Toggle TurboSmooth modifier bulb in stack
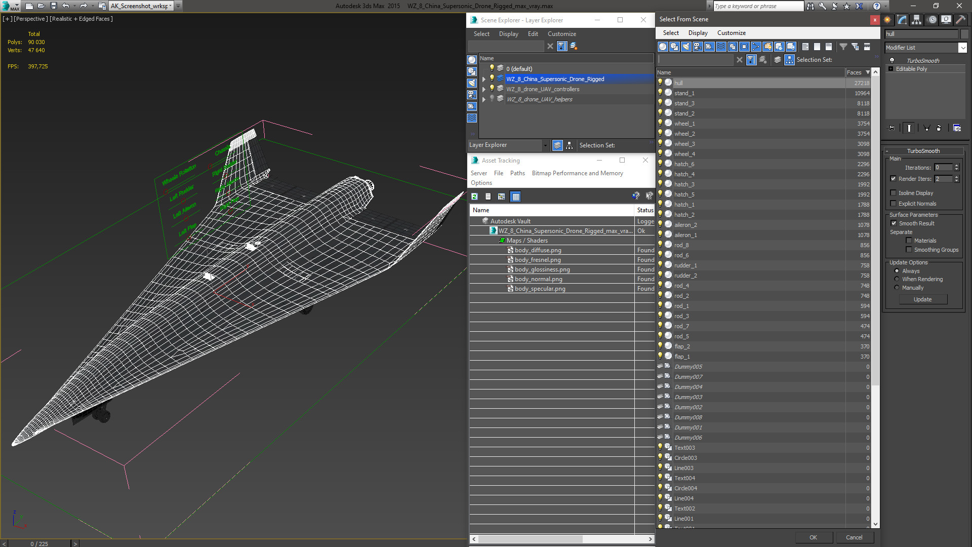 892,60
